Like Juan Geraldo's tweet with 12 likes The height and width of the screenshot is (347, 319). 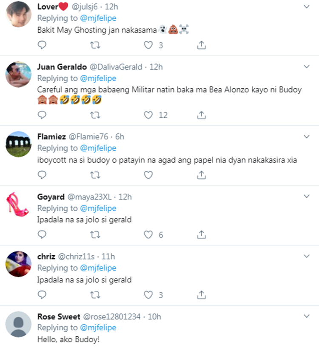point(148,115)
